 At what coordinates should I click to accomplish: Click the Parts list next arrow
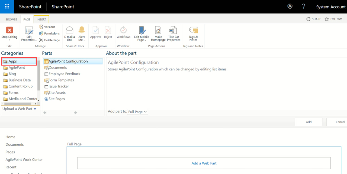(x=76, y=112)
